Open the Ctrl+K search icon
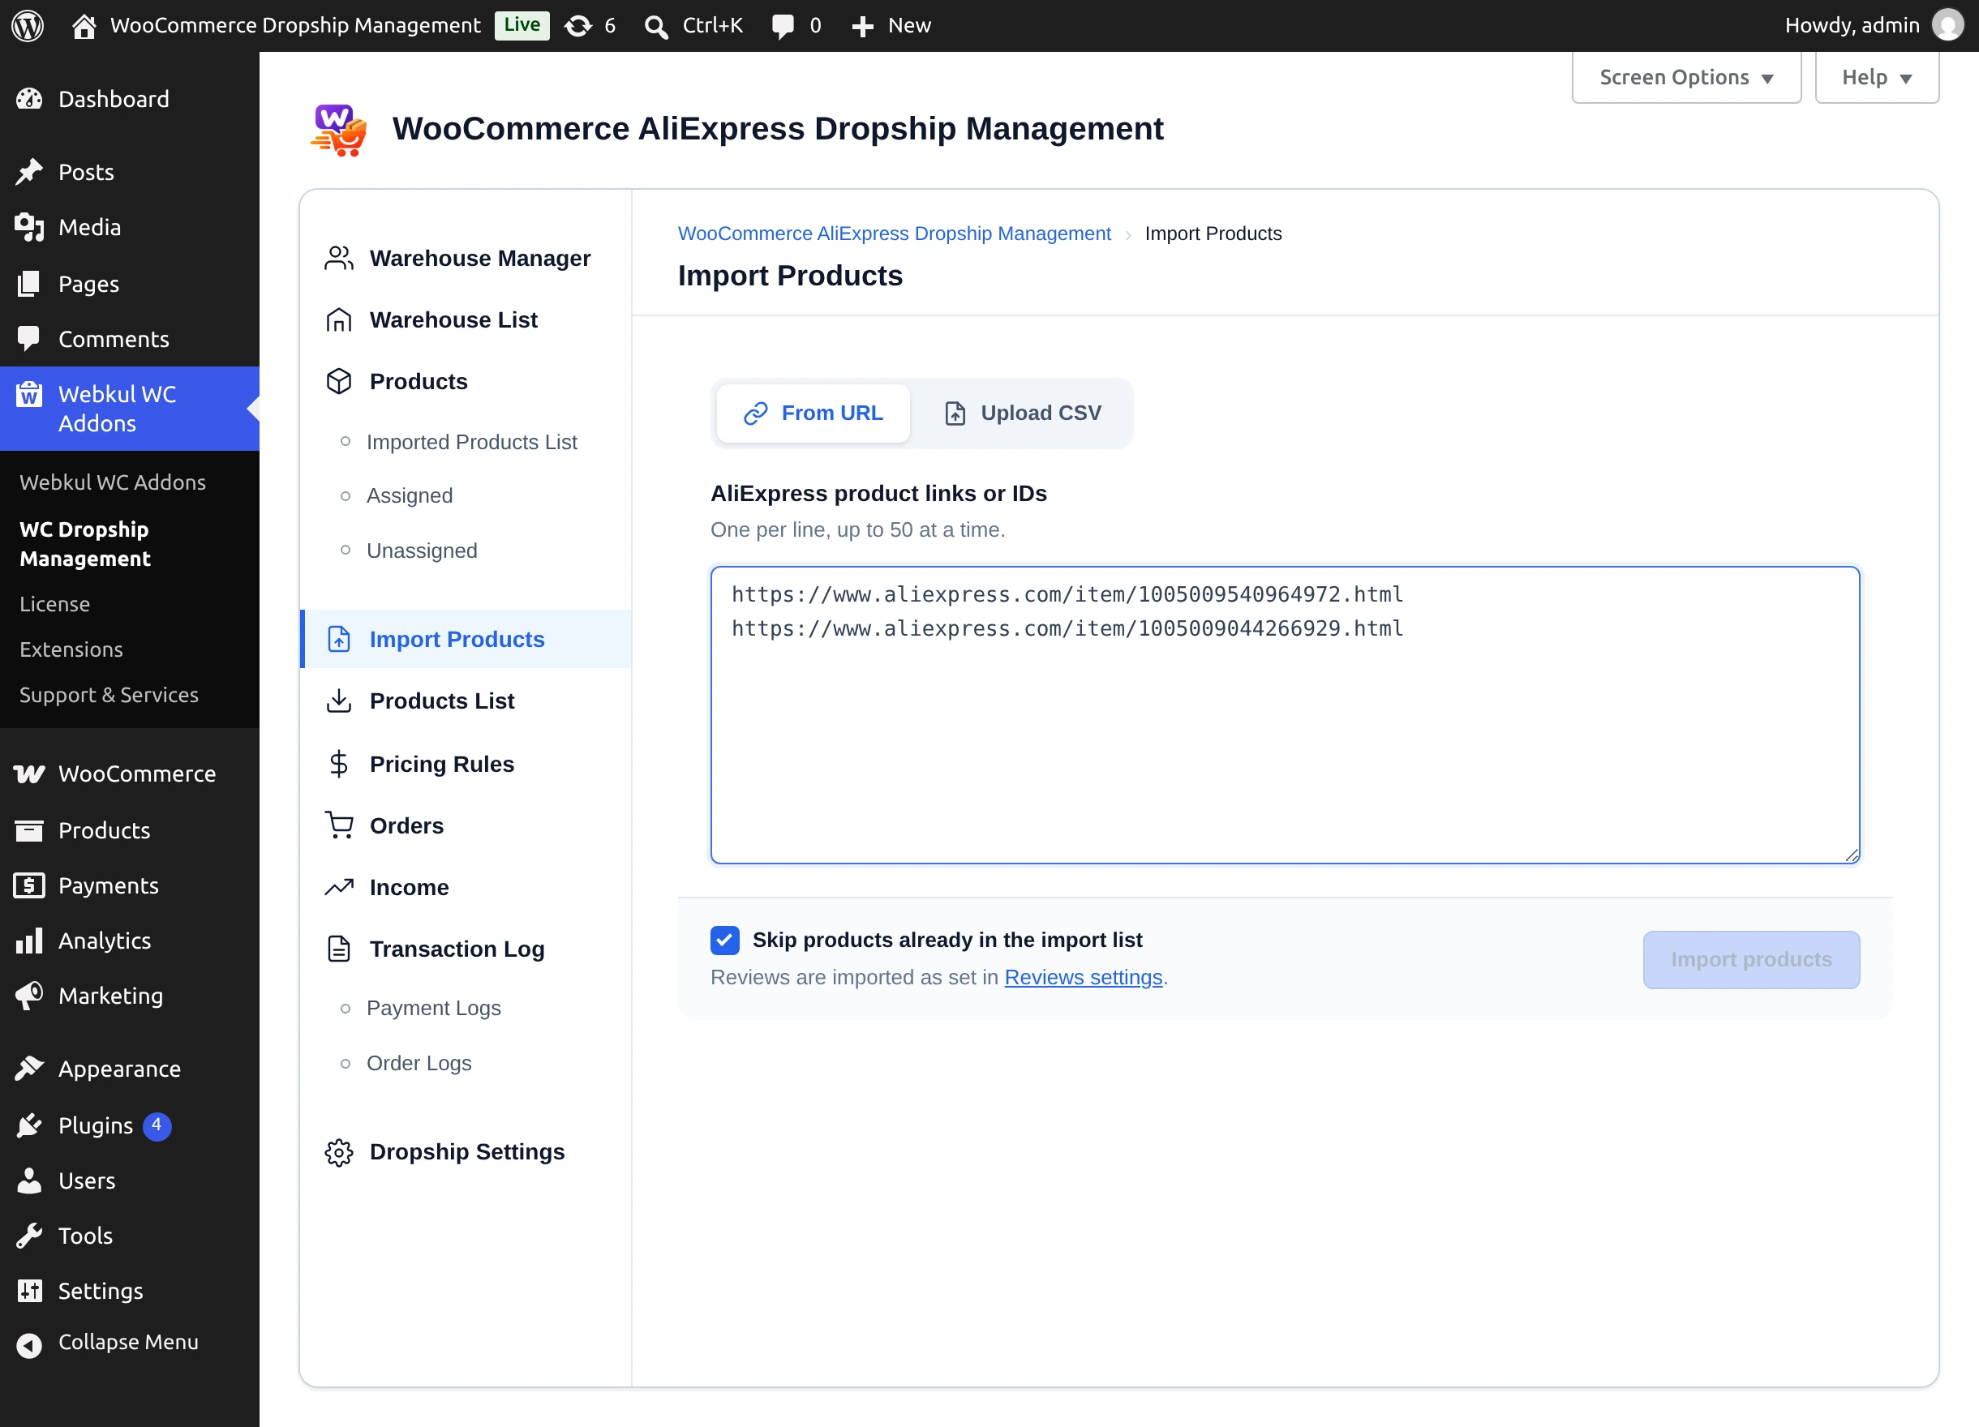Image resolution: width=1979 pixels, height=1427 pixels. tap(656, 26)
